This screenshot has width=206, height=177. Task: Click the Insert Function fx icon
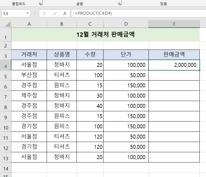65,13
